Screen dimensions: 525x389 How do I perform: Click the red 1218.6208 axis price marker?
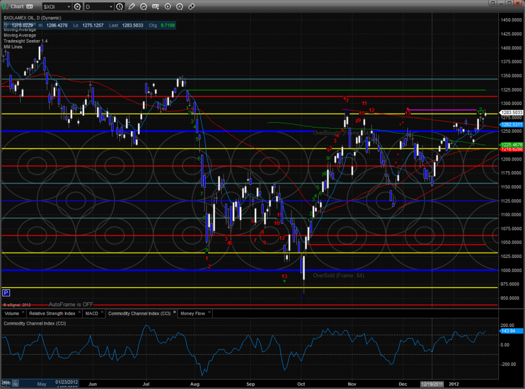(511, 149)
